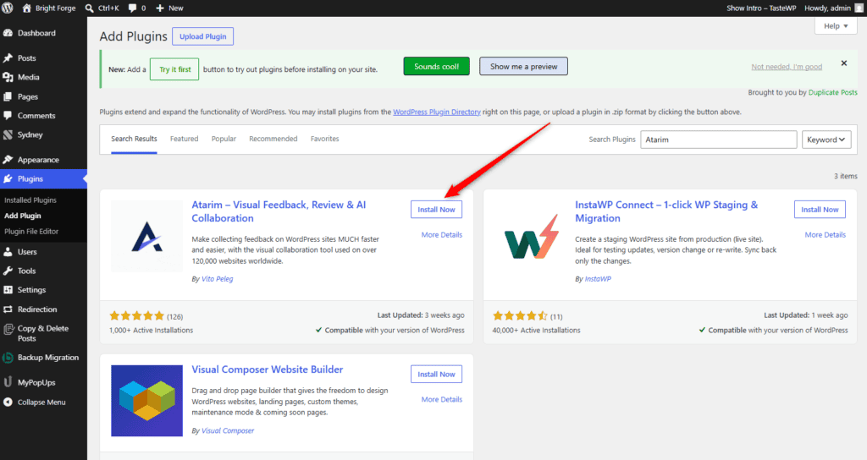The image size is (867, 460).
Task: Click Show Intro – TasteWP in admin bar
Action: (x=761, y=8)
